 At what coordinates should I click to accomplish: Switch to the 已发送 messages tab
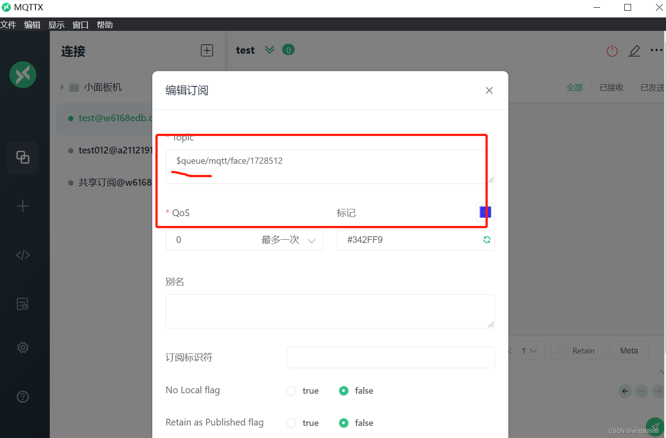click(x=653, y=88)
